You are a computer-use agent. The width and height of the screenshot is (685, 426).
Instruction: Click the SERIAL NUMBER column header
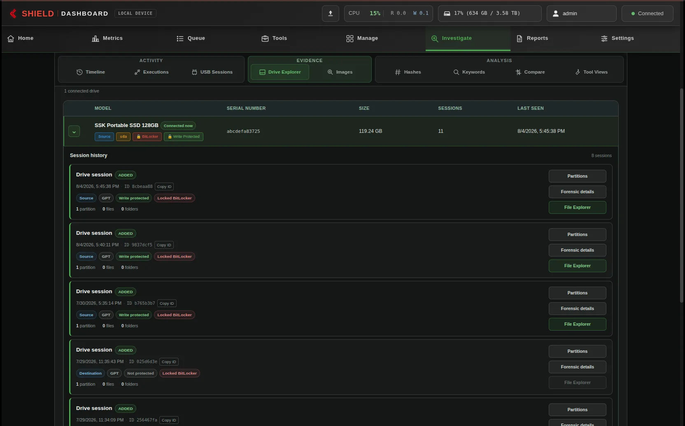click(246, 109)
